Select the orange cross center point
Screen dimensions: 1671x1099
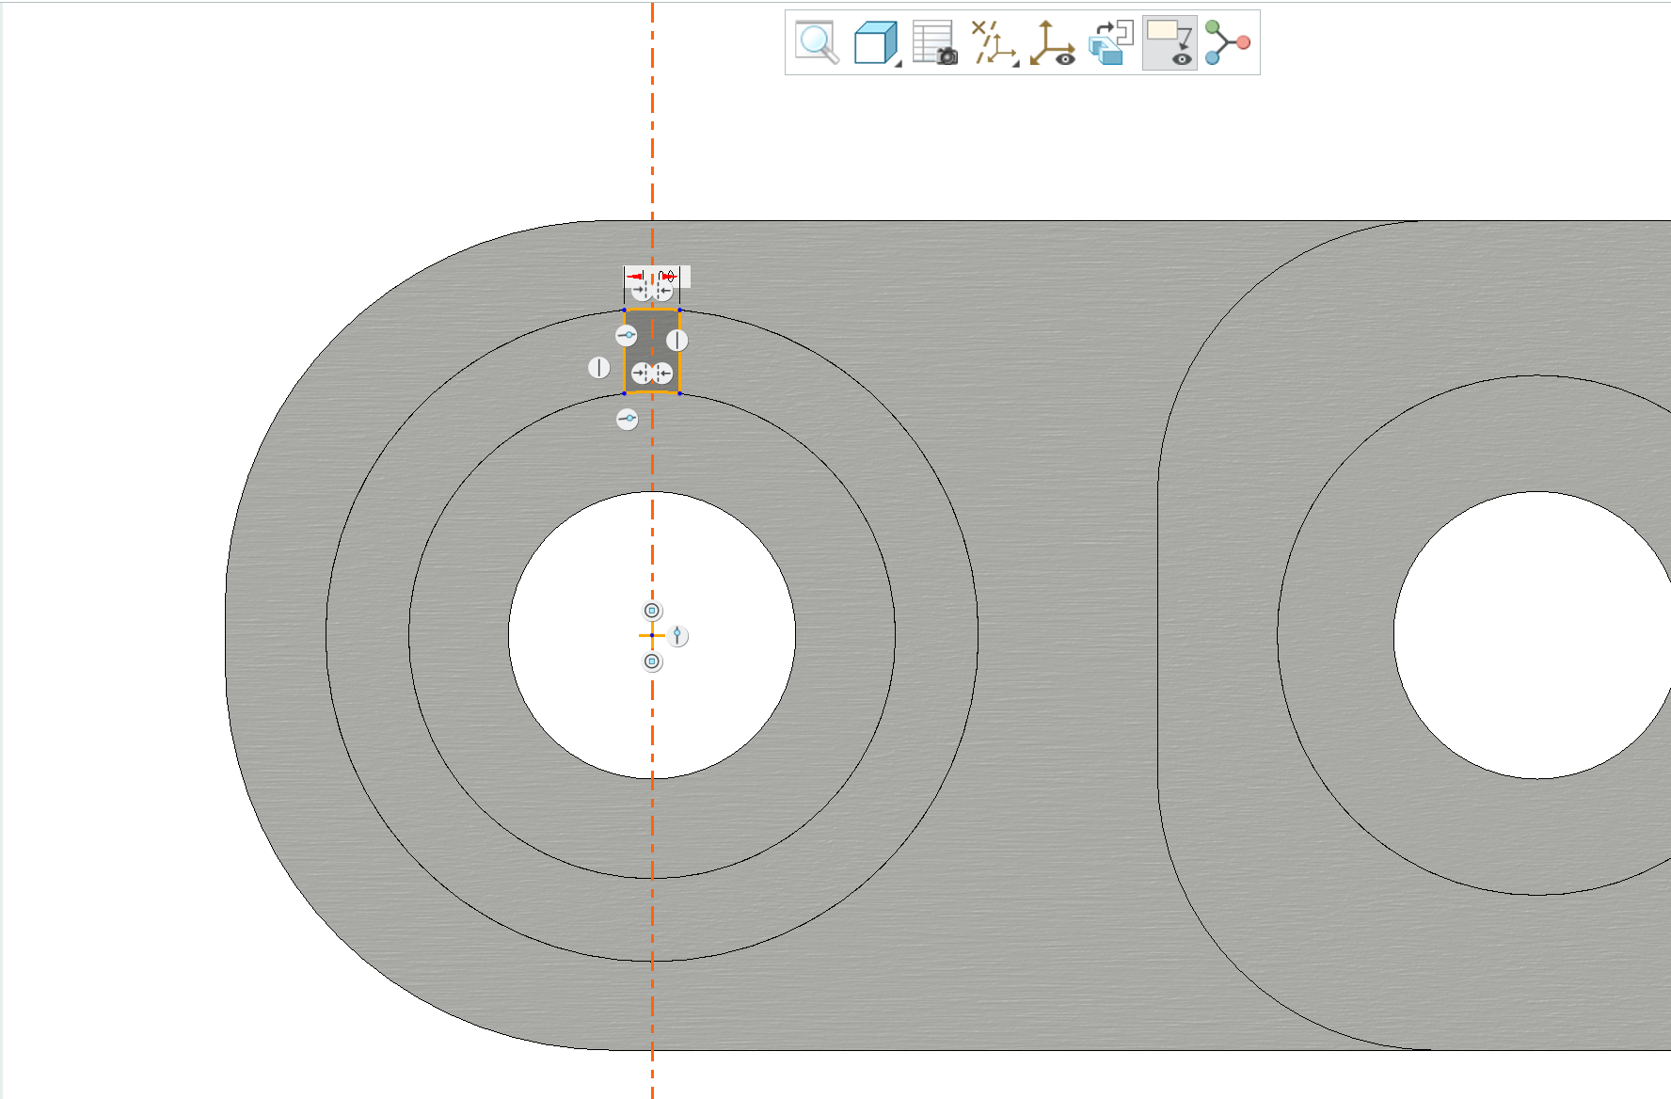coord(652,636)
